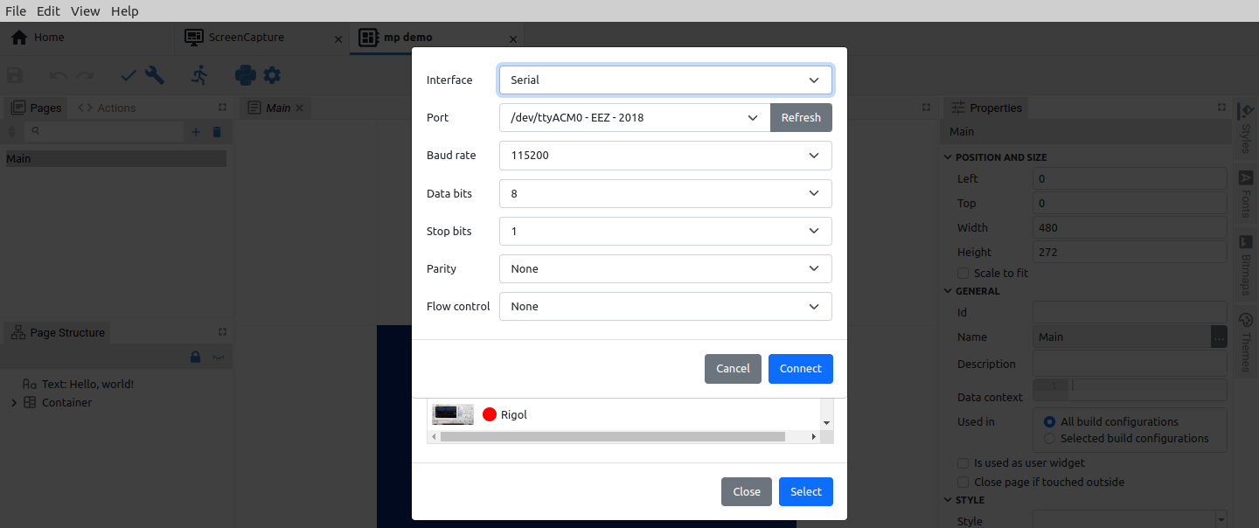
Task: Click the Refresh port button
Action: (801, 118)
